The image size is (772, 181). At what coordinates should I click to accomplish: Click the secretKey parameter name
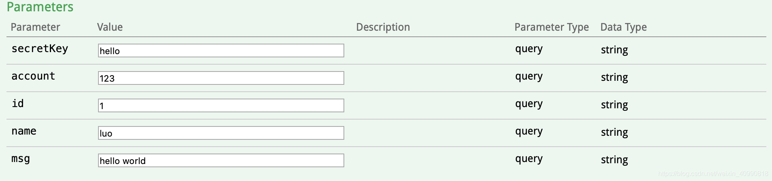pos(40,49)
